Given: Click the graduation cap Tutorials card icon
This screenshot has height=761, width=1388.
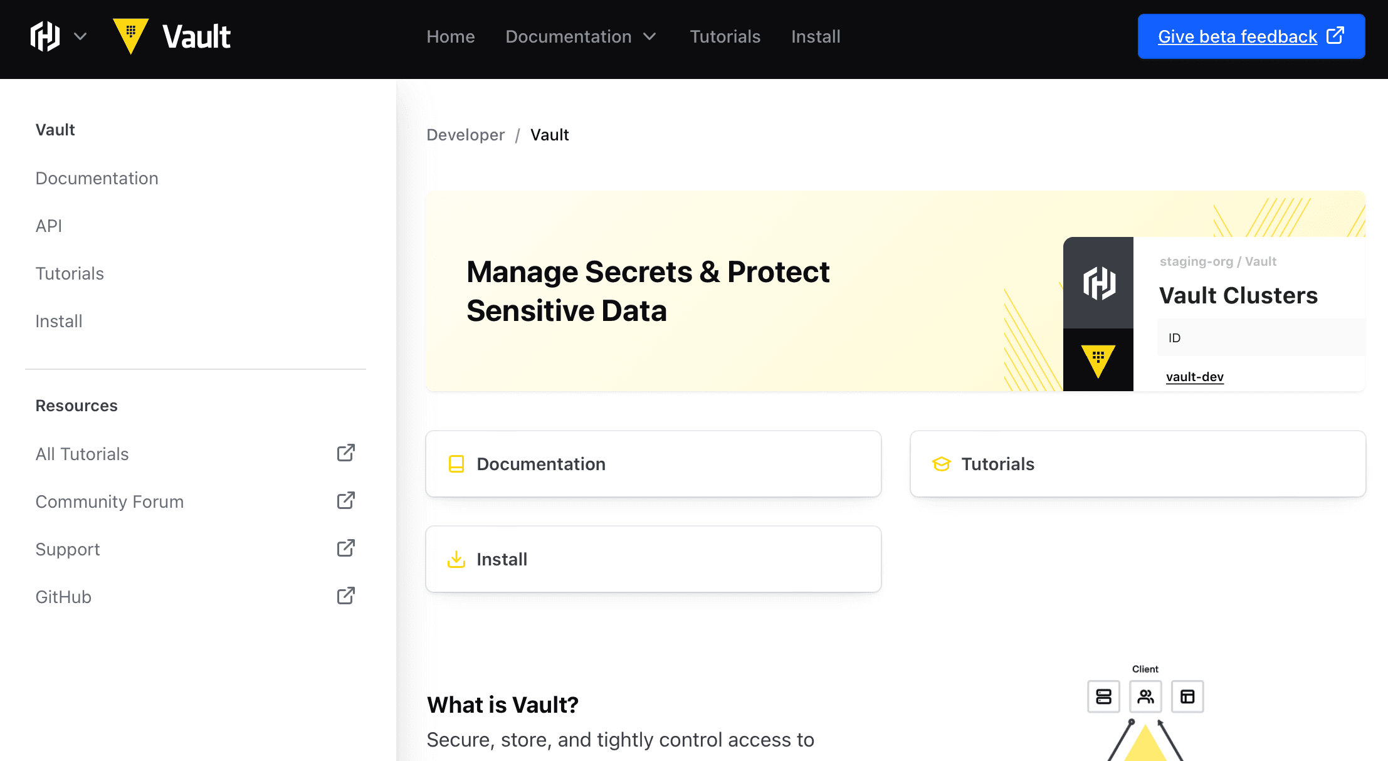Looking at the screenshot, I should (x=941, y=464).
